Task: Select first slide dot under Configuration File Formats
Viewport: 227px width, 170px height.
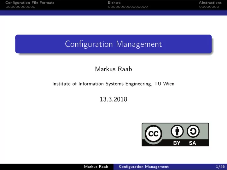Action: tap(7, 7)
